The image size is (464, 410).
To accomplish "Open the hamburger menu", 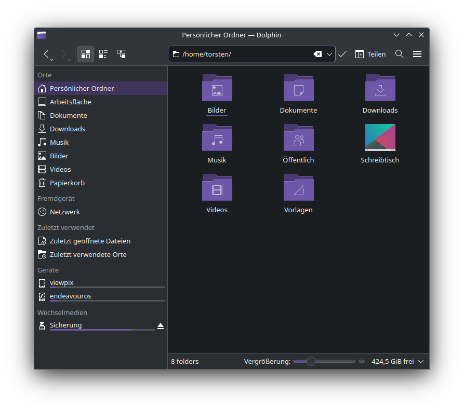I will [x=417, y=54].
